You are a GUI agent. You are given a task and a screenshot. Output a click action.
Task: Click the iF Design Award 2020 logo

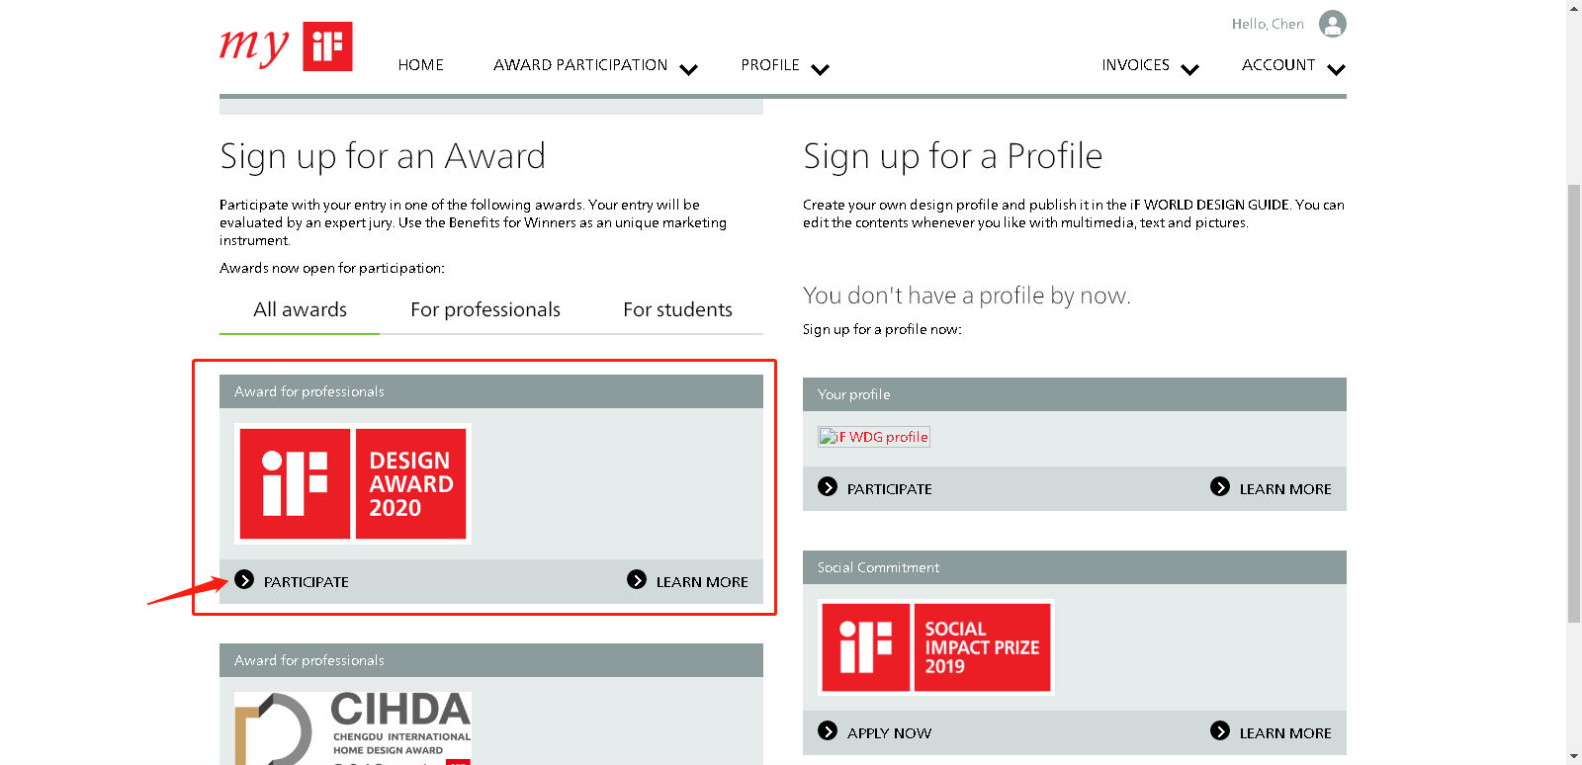coord(353,483)
